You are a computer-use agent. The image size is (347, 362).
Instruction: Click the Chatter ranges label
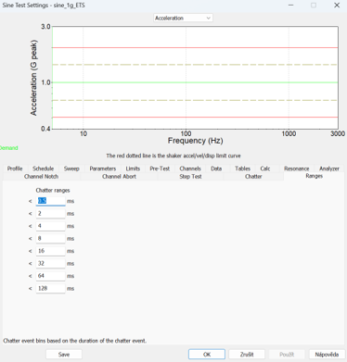[x=53, y=190]
